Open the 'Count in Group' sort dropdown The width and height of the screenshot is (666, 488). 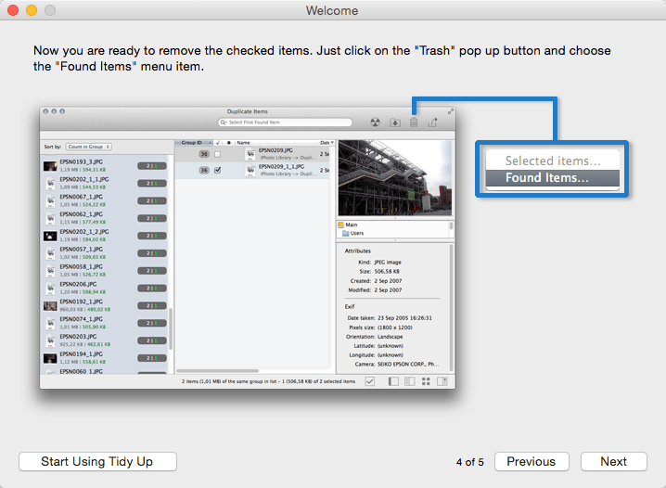point(89,147)
